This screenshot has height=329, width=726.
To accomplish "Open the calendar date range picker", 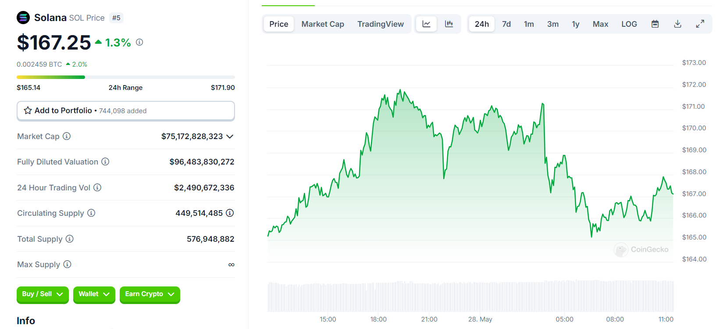I will pyautogui.click(x=655, y=24).
